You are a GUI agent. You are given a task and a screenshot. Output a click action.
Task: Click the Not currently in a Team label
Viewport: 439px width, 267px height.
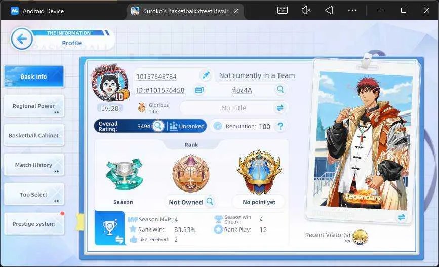[x=257, y=75]
